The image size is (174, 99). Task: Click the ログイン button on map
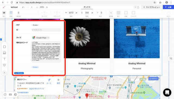[x=153, y=79]
